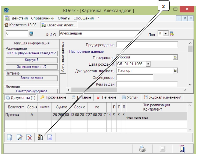199x154 pixels.
Task: Click the edit document pencil icon
Action: (x=19, y=138)
